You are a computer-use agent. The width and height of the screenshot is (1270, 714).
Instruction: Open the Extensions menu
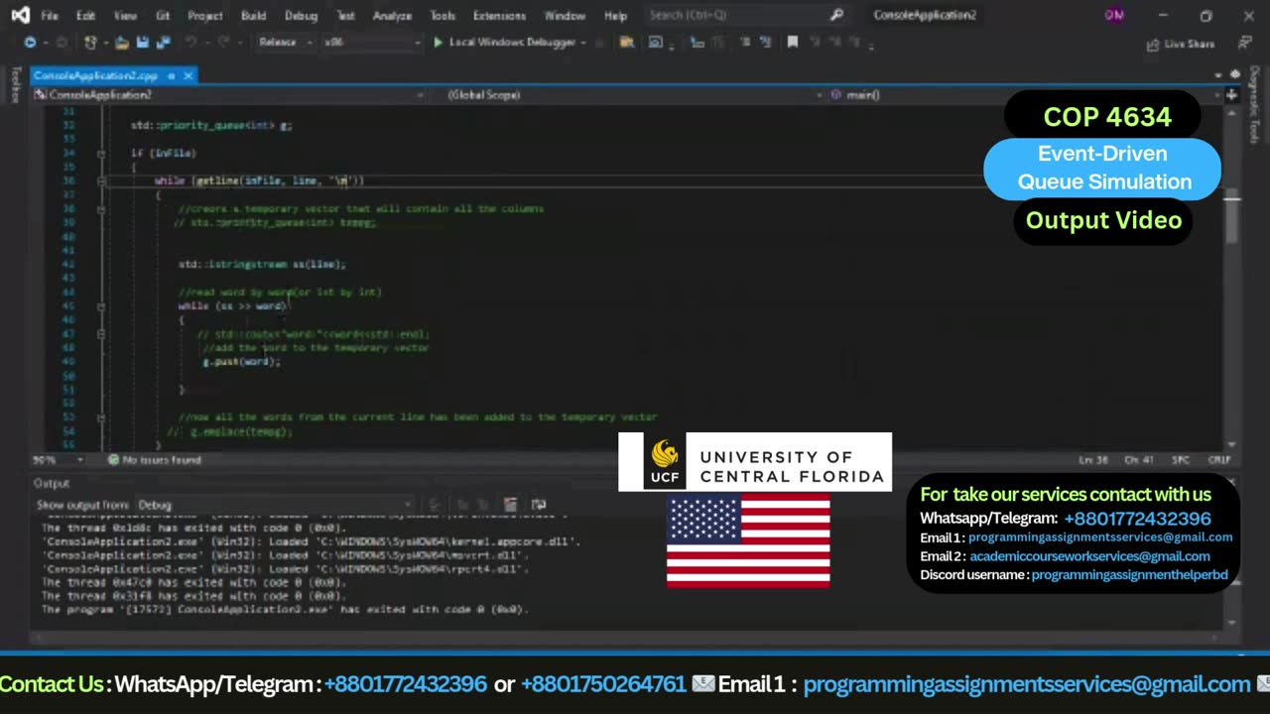pos(499,16)
